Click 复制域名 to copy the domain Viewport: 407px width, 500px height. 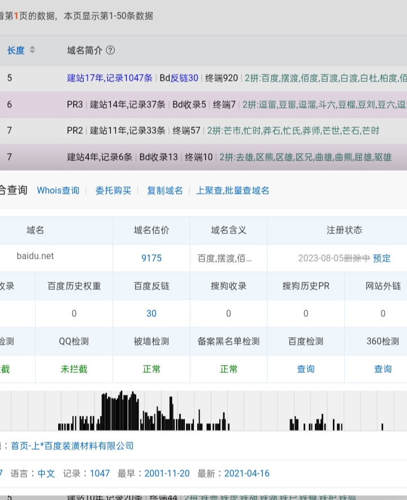coord(165,190)
